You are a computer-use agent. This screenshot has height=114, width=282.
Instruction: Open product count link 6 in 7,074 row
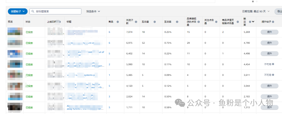click(x=109, y=32)
